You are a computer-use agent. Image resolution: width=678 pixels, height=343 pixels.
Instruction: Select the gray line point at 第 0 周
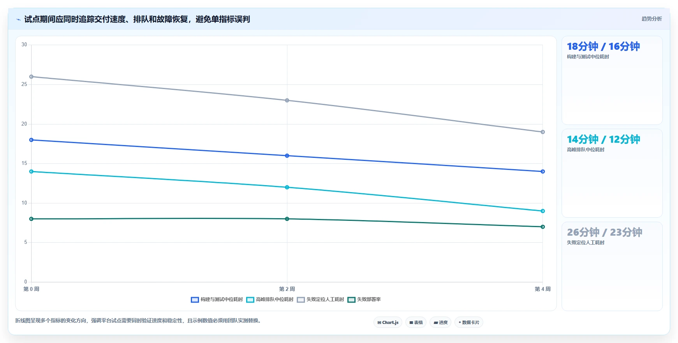coord(32,77)
